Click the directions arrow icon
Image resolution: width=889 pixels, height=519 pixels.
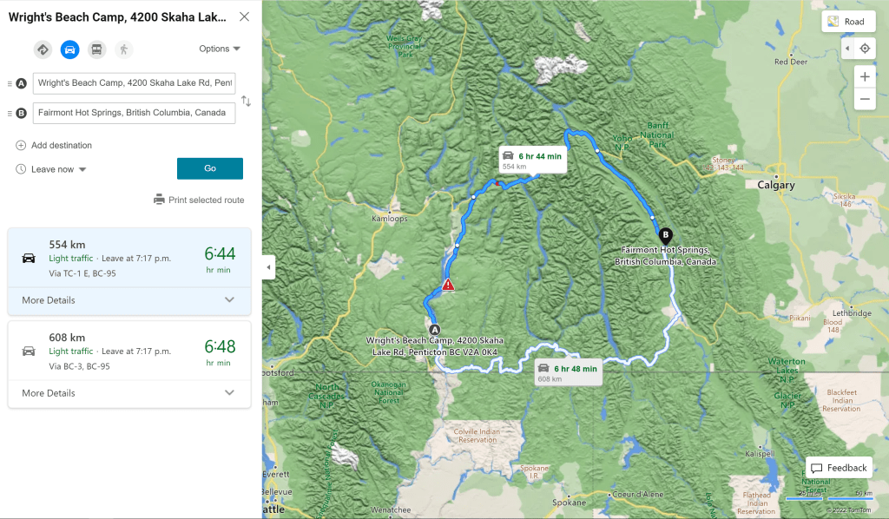point(43,49)
